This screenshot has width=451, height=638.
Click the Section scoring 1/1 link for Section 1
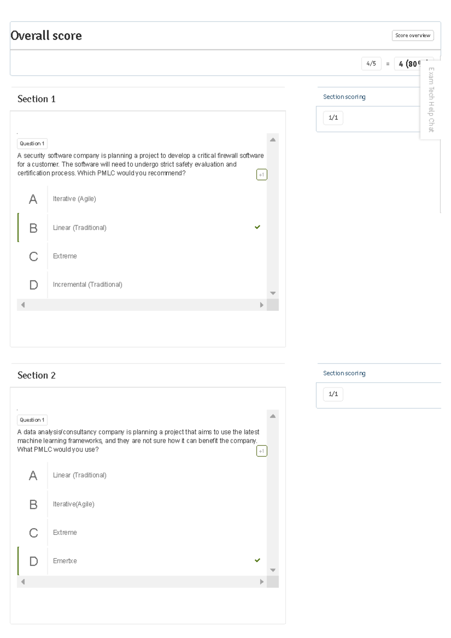333,118
